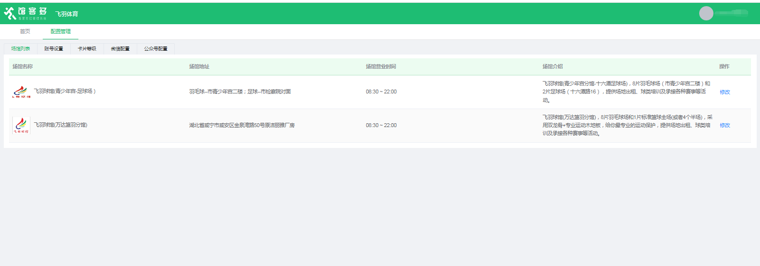This screenshot has width=760, height=266.
Task: Switch to the 公众号配置 sub-tab
Action: tap(156, 49)
